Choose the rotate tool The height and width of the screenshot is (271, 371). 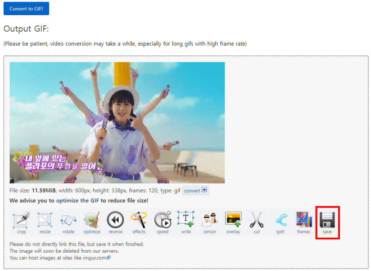click(x=68, y=223)
